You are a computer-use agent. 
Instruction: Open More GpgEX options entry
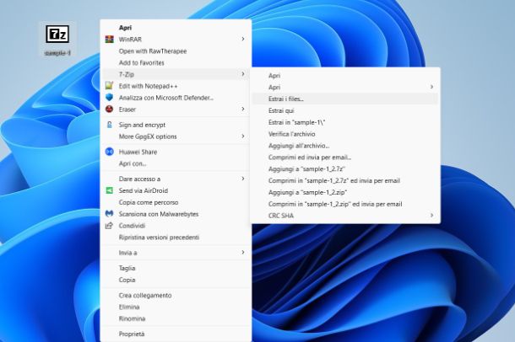tap(176, 136)
